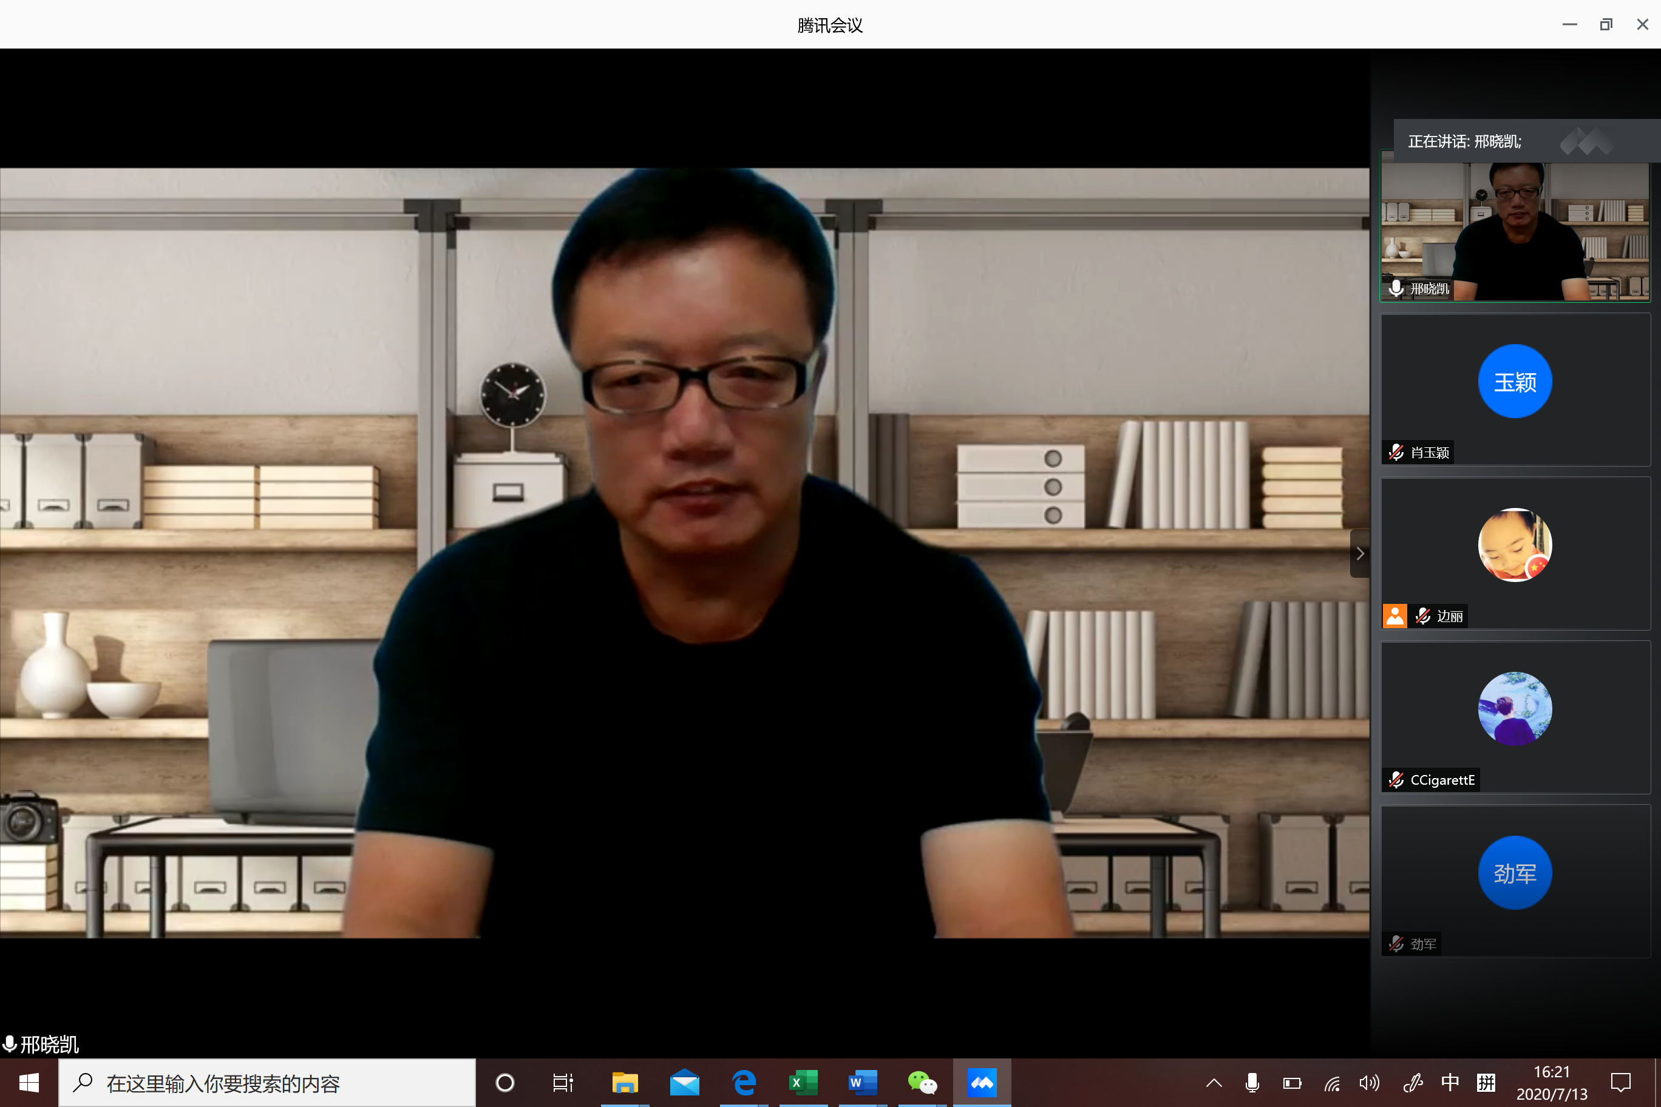Switch the 中 input language indicator

1449,1082
